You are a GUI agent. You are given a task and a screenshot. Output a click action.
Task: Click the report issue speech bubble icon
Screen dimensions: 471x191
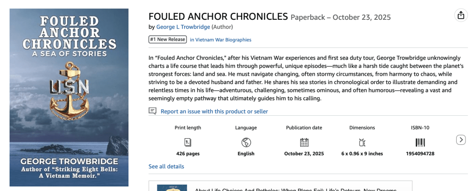(x=153, y=111)
